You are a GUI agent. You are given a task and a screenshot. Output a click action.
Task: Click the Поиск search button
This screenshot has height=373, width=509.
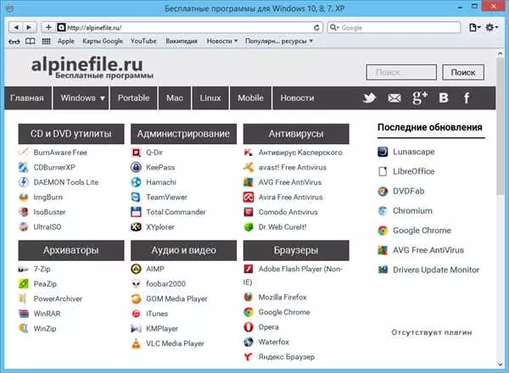463,72
